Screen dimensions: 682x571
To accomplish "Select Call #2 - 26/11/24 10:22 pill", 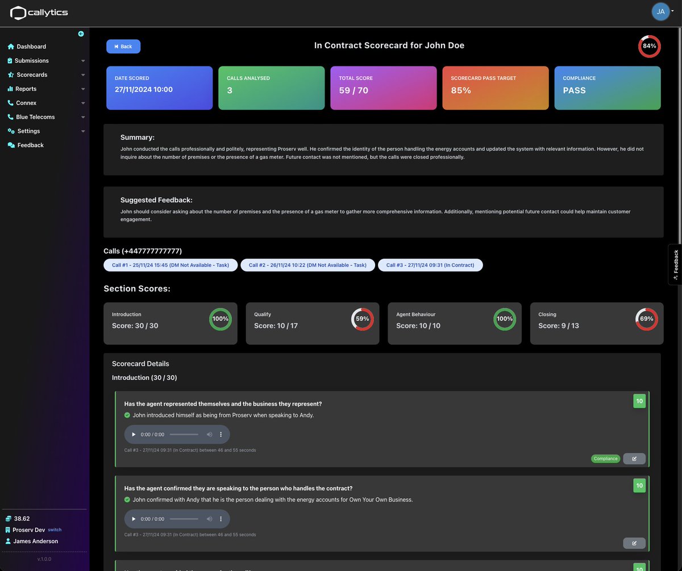I will (x=308, y=265).
